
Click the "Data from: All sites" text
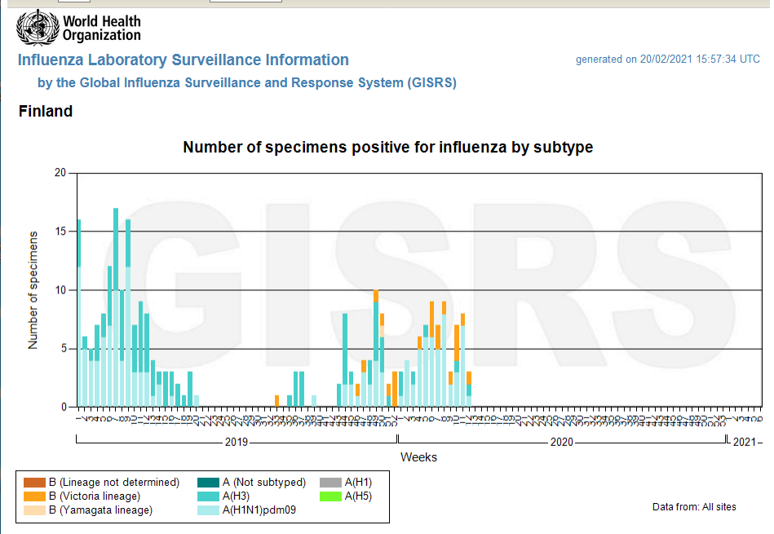tap(694, 507)
